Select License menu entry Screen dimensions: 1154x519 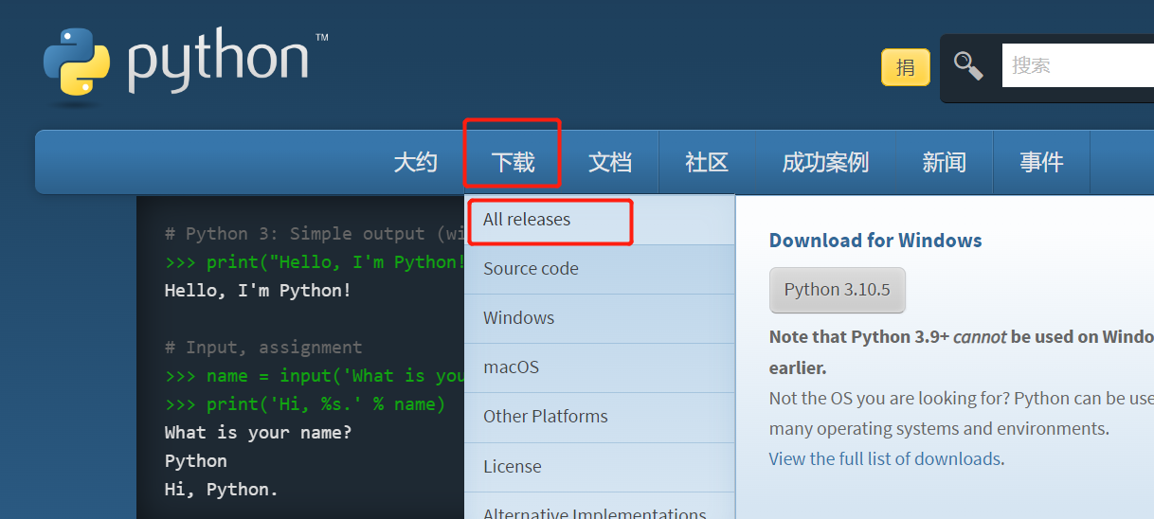click(600, 467)
